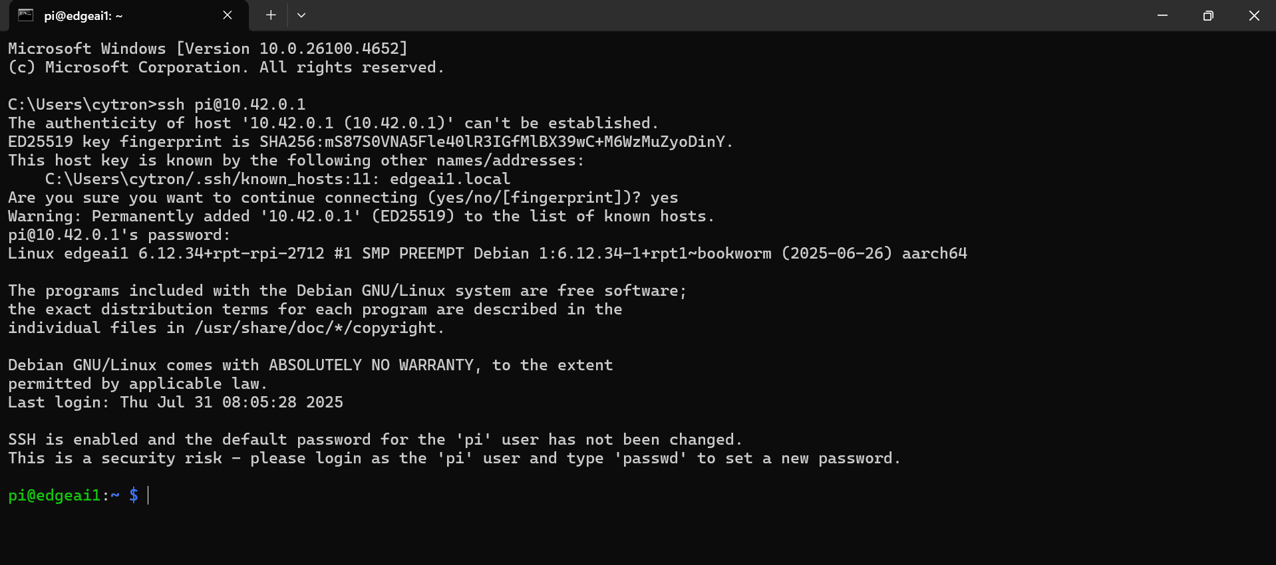Open a new terminal tab with the plus button

(x=270, y=15)
